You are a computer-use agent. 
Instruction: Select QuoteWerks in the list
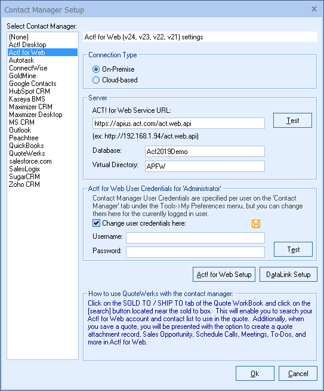click(x=42, y=153)
